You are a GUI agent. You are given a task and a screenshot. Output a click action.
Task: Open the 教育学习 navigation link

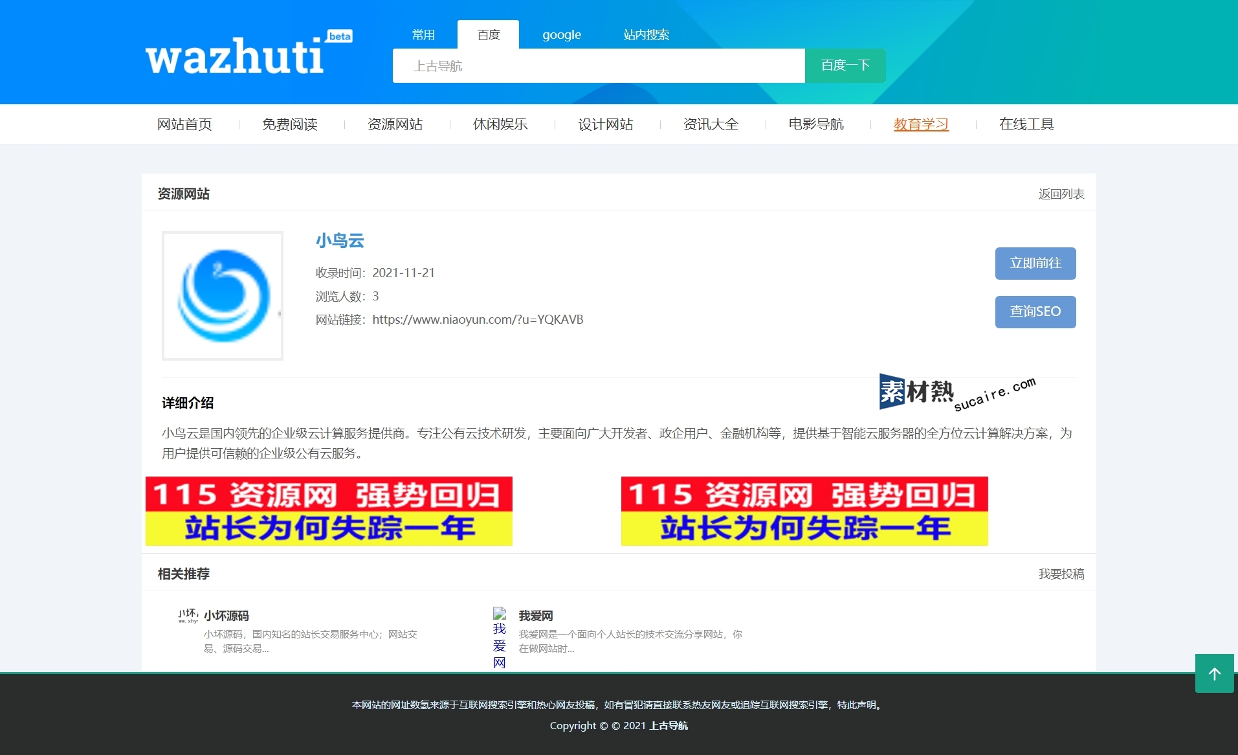click(922, 124)
